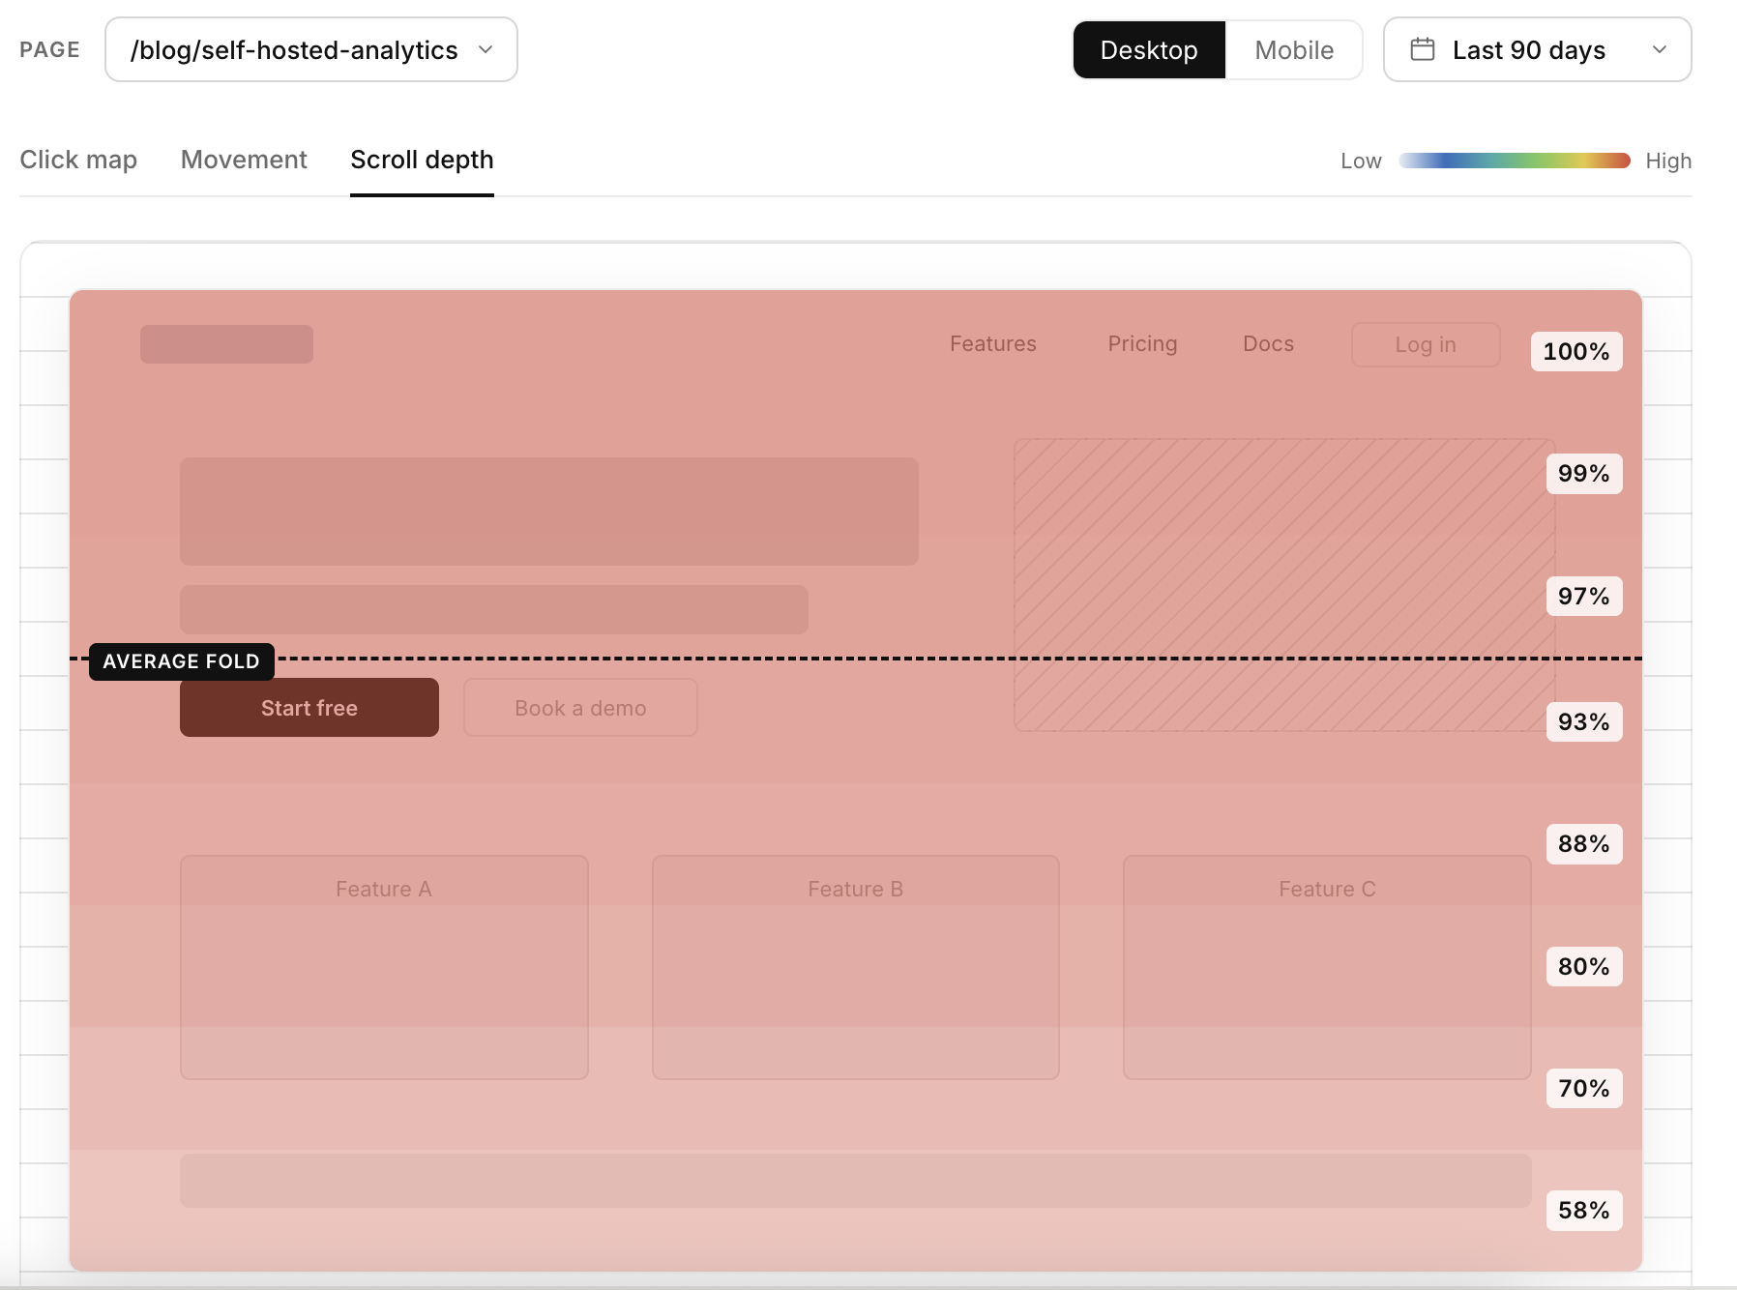Click the 88% scroll depth label
1737x1290 pixels.
point(1584,844)
